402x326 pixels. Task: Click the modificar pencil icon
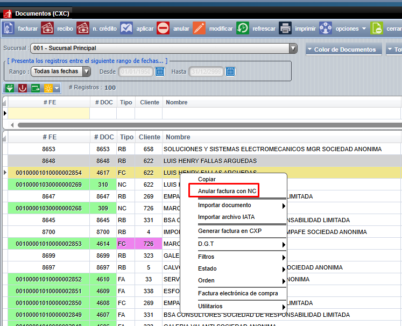199,29
